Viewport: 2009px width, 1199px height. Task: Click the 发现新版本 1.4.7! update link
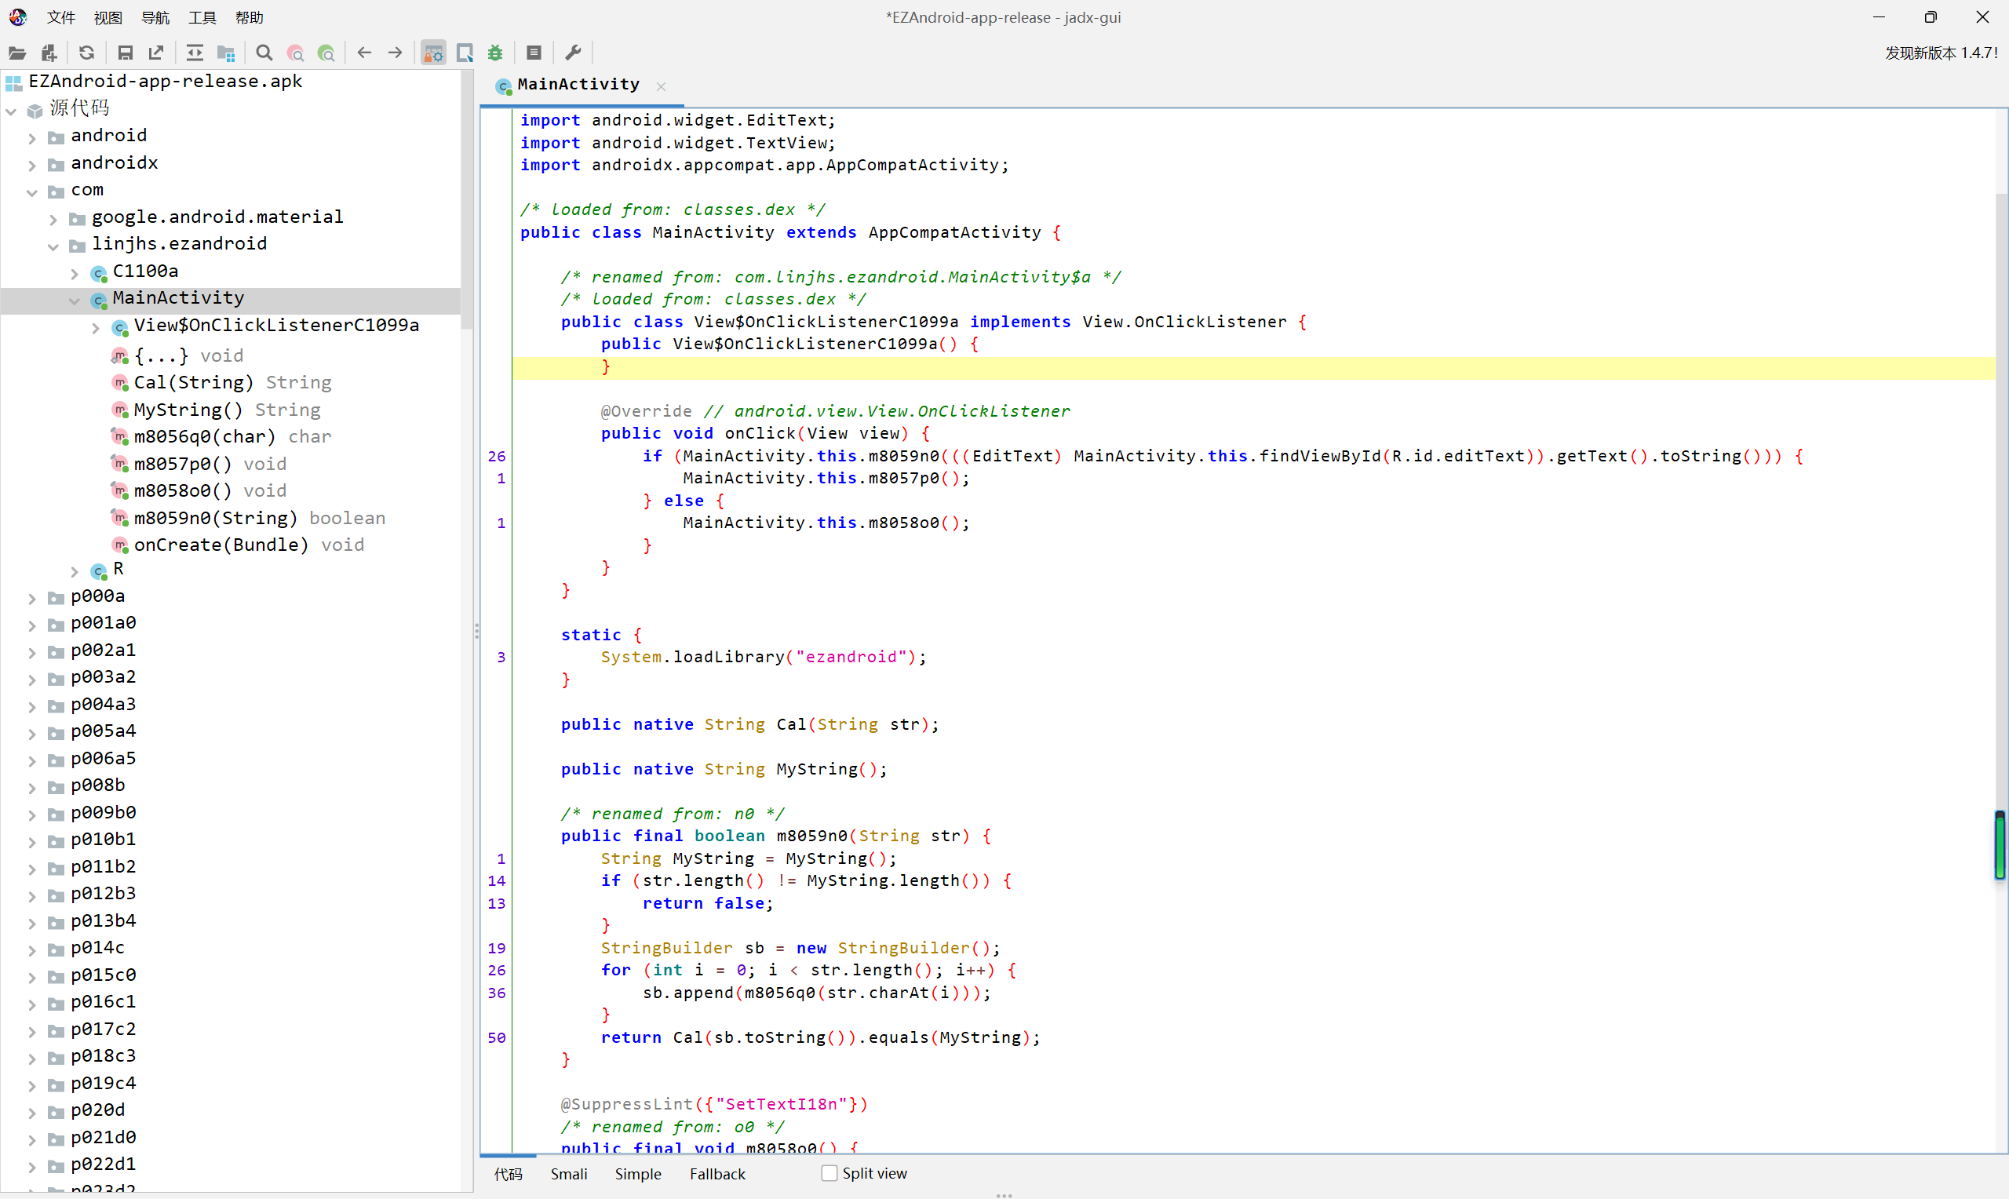(1942, 53)
